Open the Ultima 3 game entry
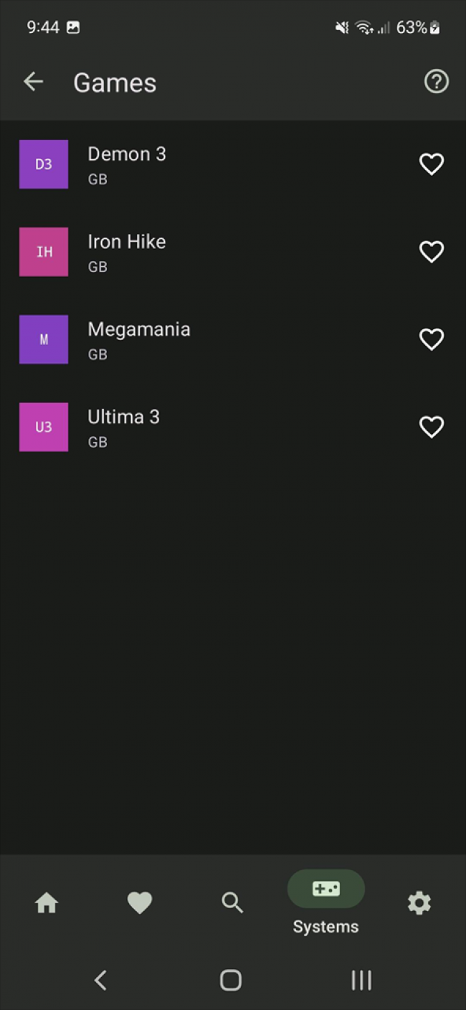 (123, 417)
